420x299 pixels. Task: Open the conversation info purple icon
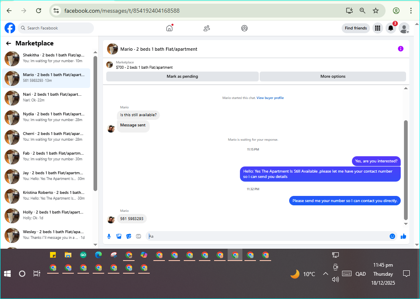point(400,49)
